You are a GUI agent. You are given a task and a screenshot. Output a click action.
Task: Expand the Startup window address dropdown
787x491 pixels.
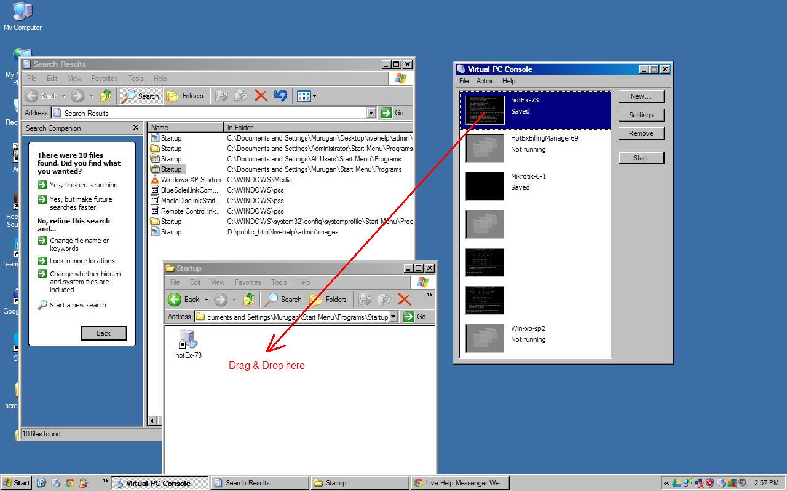pos(393,317)
